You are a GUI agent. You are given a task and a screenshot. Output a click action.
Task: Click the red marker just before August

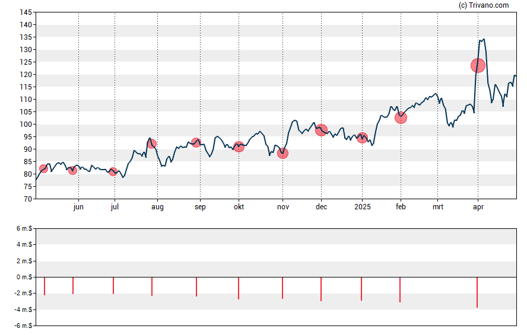[x=151, y=143]
